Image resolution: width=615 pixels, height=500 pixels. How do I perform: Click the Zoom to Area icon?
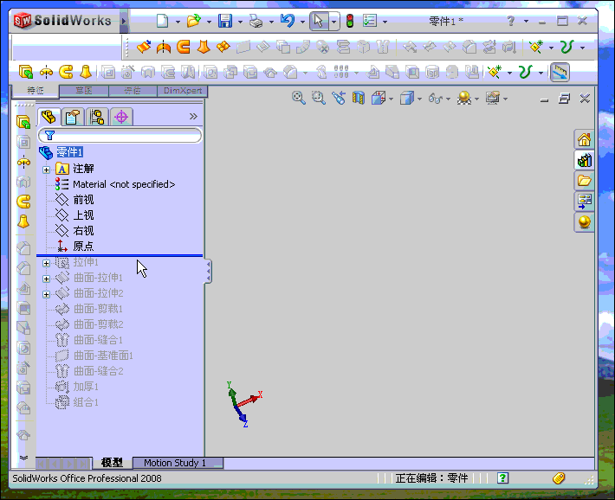pyautogui.click(x=318, y=98)
